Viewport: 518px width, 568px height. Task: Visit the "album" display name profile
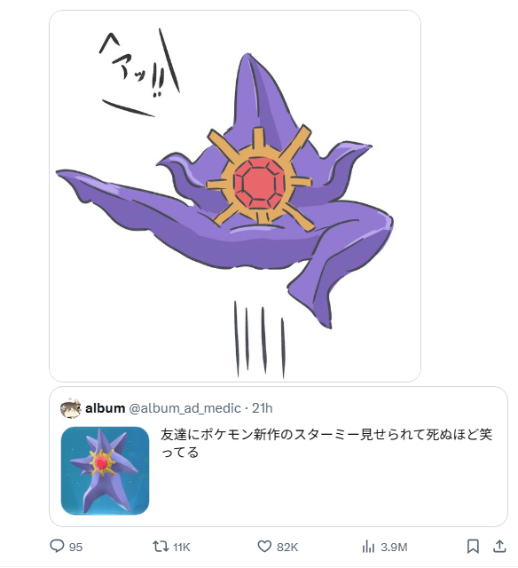click(105, 408)
